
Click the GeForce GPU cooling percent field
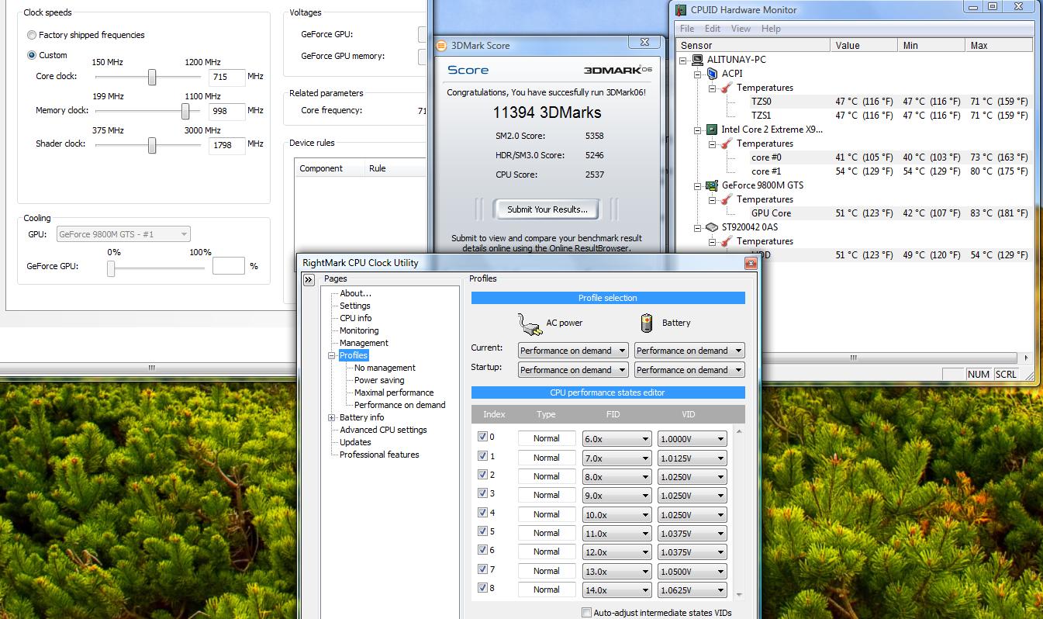pyautogui.click(x=229, y=266)
